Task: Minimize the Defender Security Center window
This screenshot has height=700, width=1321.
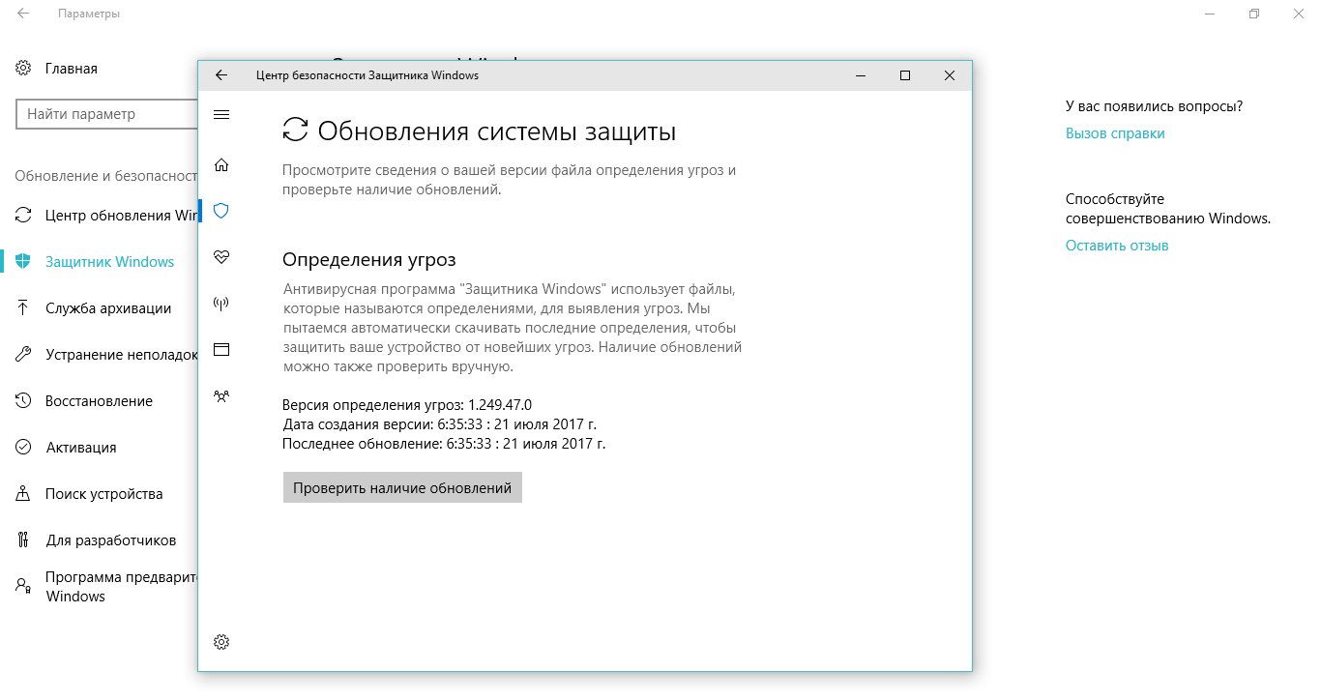Action: [861, 75]
